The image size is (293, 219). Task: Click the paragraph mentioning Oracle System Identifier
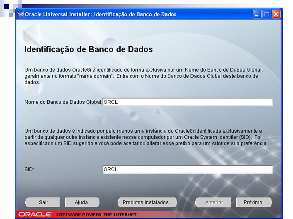tap(146, 137)
